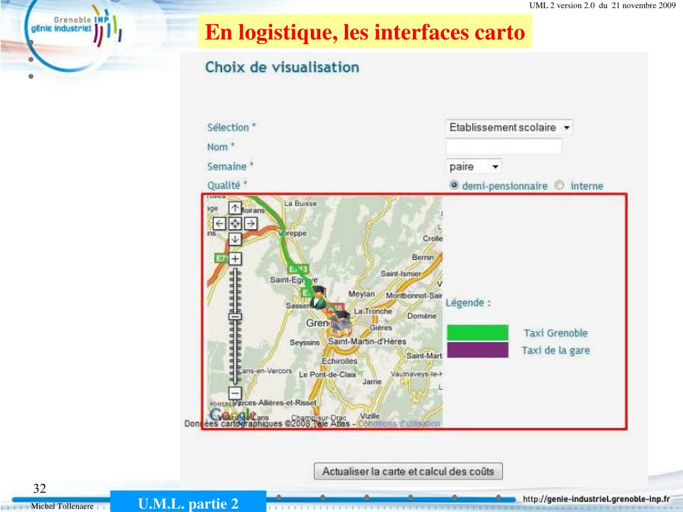Pan the map right with the arrow

(x=251, y=224)
